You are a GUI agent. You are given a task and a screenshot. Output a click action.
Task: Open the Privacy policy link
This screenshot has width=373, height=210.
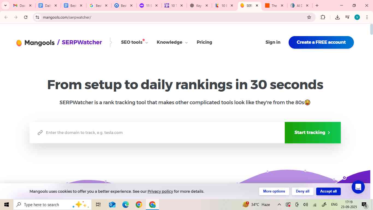[160, 191]
